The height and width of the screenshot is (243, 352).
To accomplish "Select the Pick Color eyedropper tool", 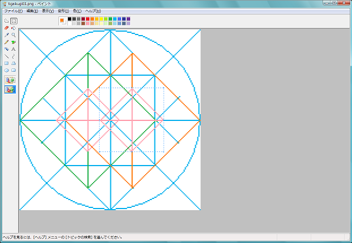I will (x=7, y=35).
